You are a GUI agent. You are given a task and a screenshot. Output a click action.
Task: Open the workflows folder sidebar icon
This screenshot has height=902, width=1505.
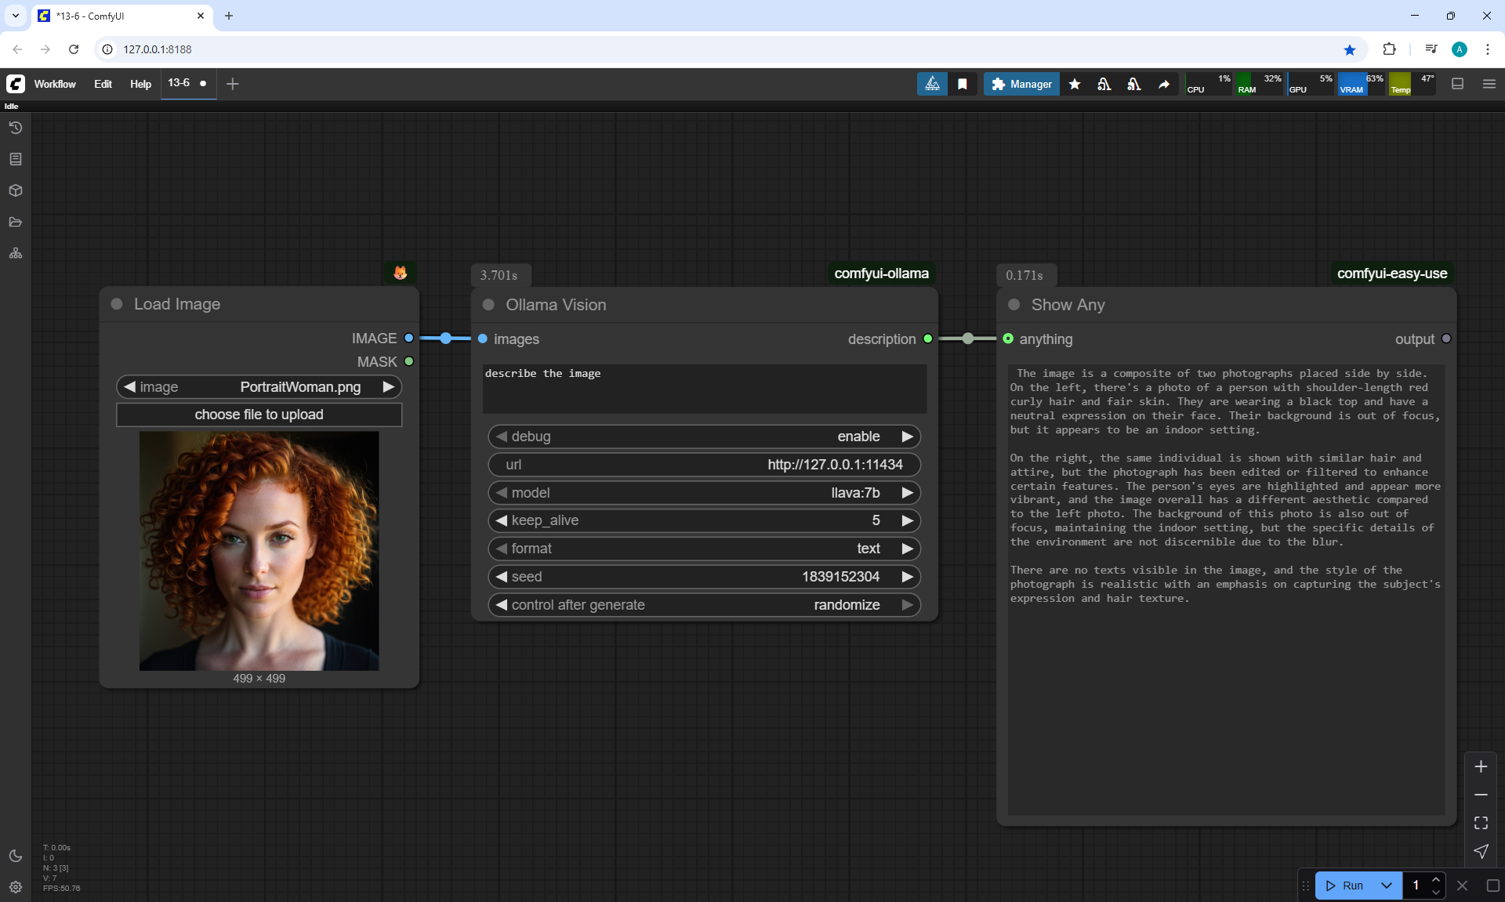[x=16, y=222]
